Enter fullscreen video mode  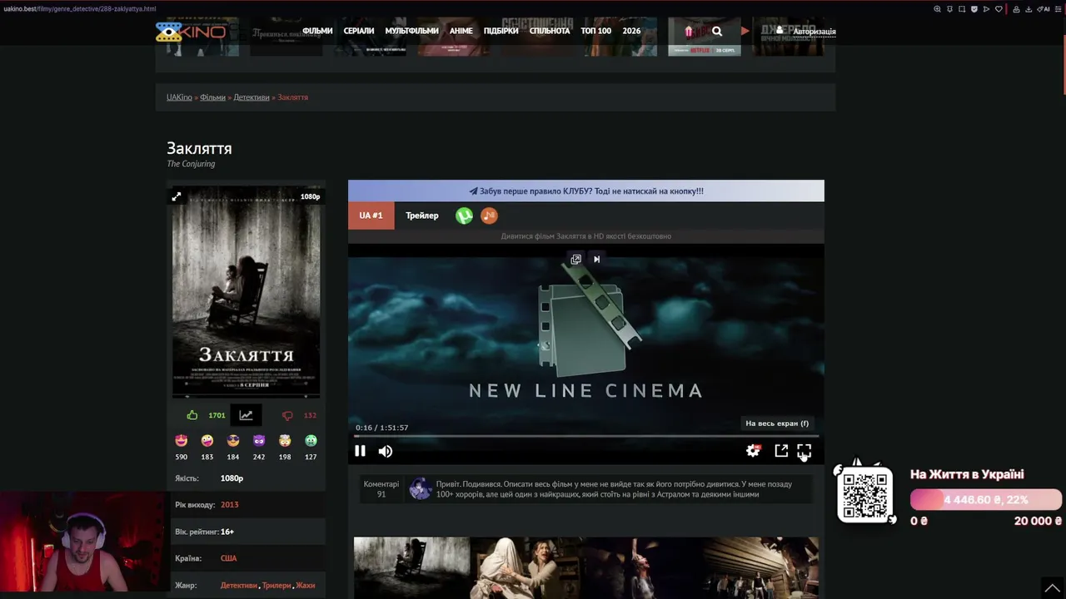coord(804,451)
